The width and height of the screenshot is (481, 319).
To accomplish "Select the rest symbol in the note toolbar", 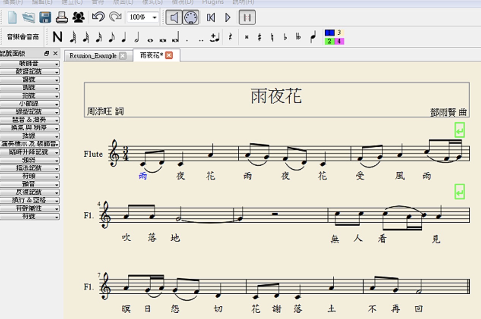I will coord(230,37).
